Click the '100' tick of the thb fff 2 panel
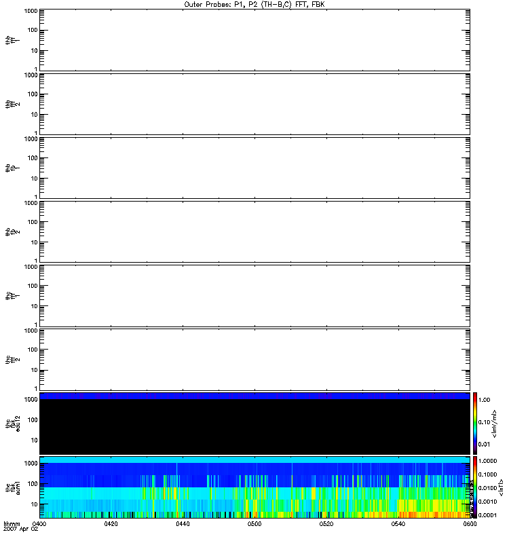509x543 pixels. [33, 94]
